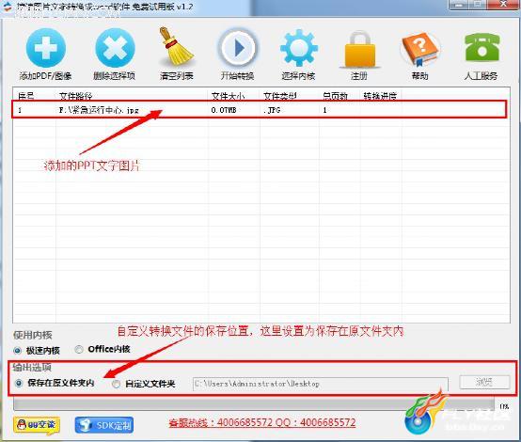Click the SDK定制 button
Viewport: 521px width, 442px height.
[104, 425]
